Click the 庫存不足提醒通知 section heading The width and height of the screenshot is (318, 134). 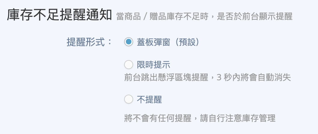pos(59,15)
